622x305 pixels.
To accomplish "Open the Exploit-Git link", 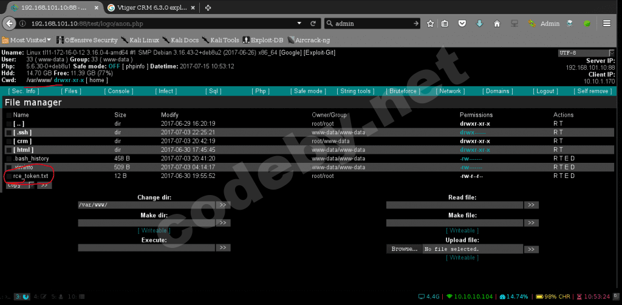I will tap(320, 53).
